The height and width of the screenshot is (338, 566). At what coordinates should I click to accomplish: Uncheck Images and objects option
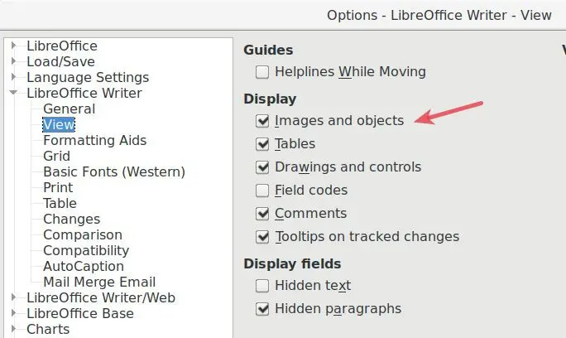pyautogui.click(x=263, y=121)
